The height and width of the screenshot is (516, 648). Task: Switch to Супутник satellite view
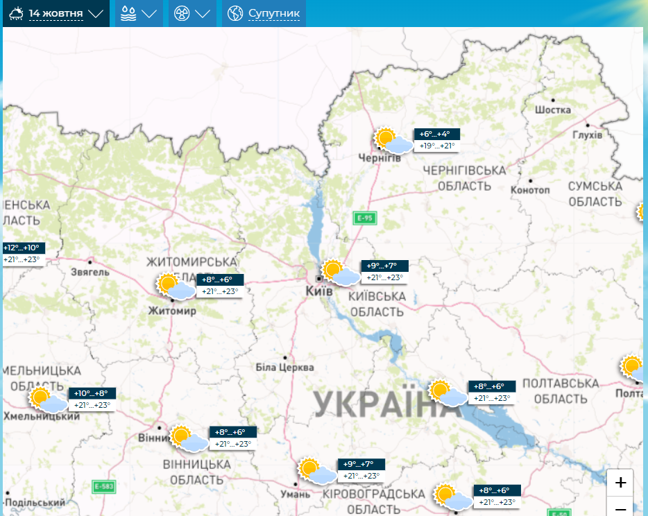274,13
